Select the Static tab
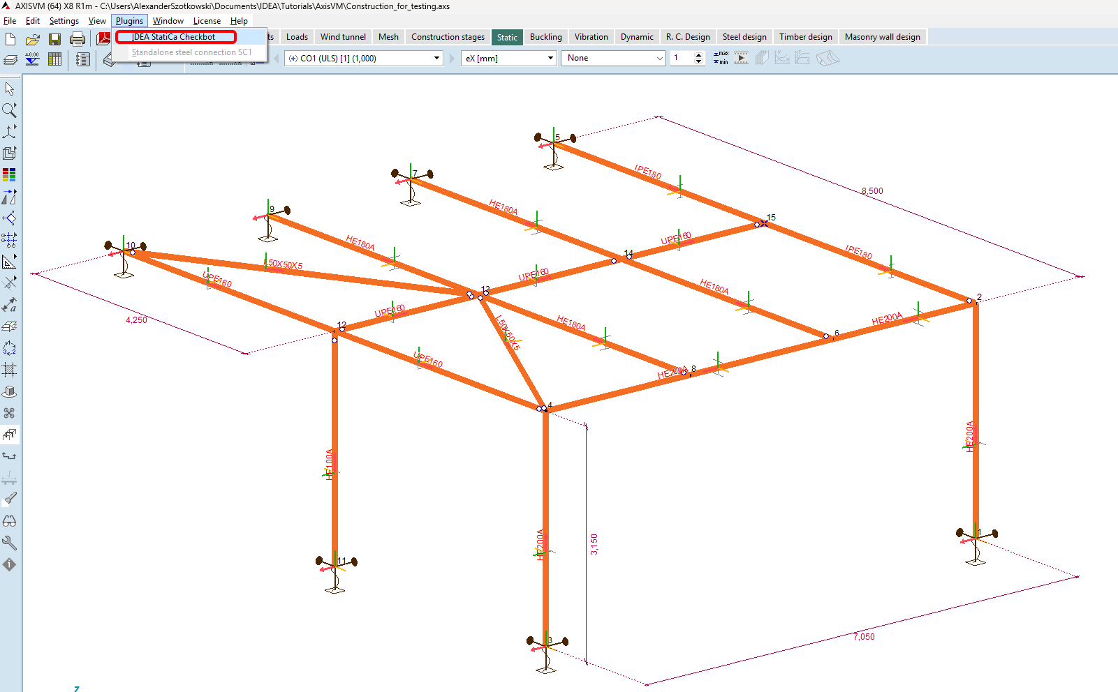The height and width of the screenshot is (692, 1118). (507, 37)
